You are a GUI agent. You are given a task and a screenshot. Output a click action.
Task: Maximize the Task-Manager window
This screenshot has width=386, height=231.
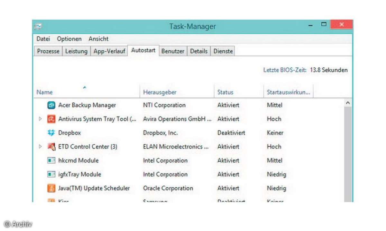pos(324,25)
